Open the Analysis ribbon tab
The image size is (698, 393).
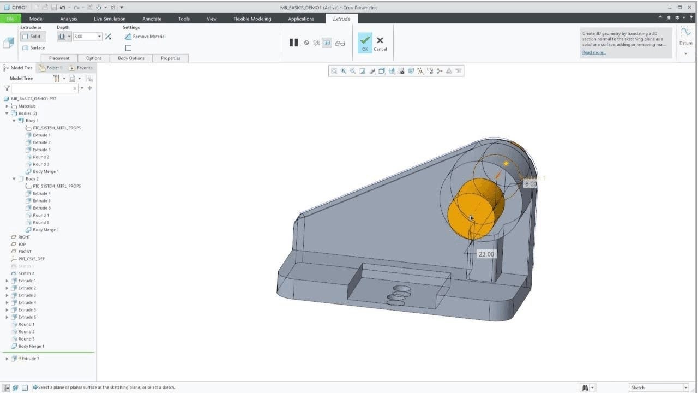69,19
